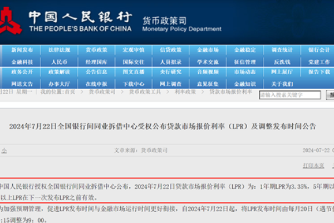Screen dimensions: 334x223
Task: Go to the 党建工作 section
Action: (319, 62)
